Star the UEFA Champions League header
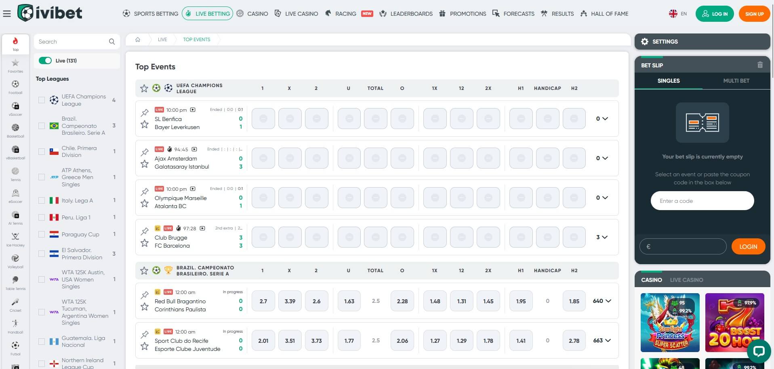 144,88
